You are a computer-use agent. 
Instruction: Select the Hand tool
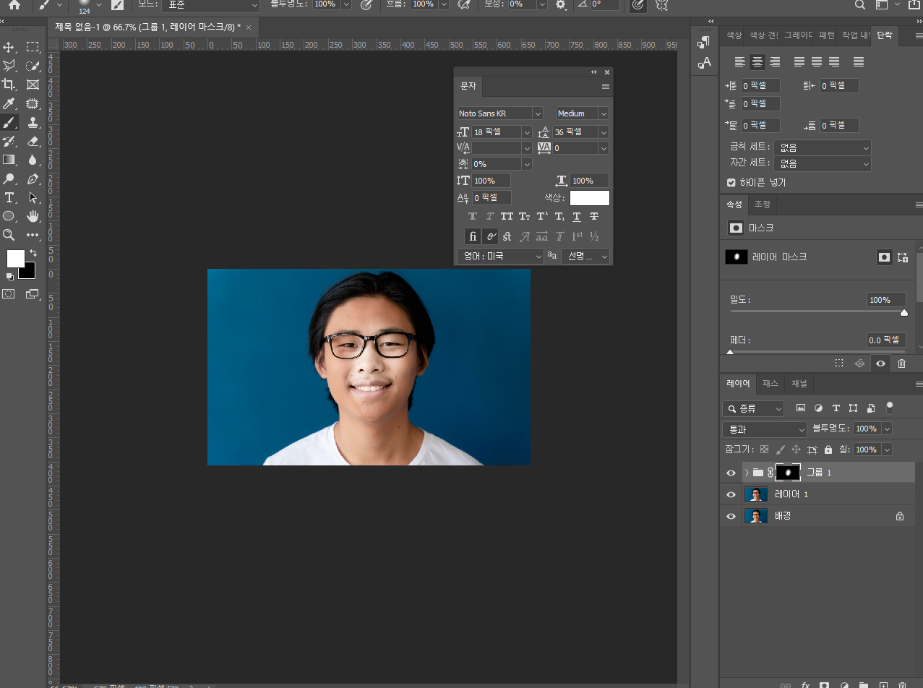pyautogui.click(x=33, y=216)
